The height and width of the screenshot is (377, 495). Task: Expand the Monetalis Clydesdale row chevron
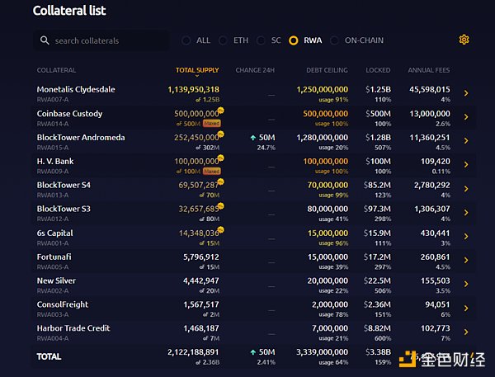[x=466, y=94]
